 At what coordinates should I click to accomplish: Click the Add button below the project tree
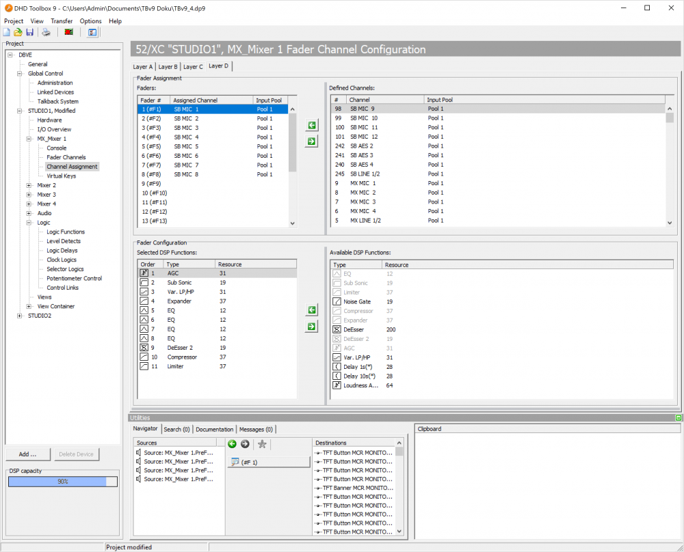click(27, 454)
